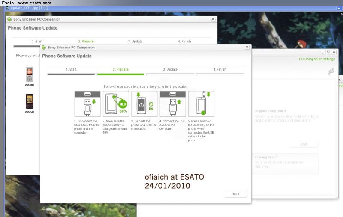
Task: Close the background Sony Ericsson PC Companion dialog
Action: (213, 19)
